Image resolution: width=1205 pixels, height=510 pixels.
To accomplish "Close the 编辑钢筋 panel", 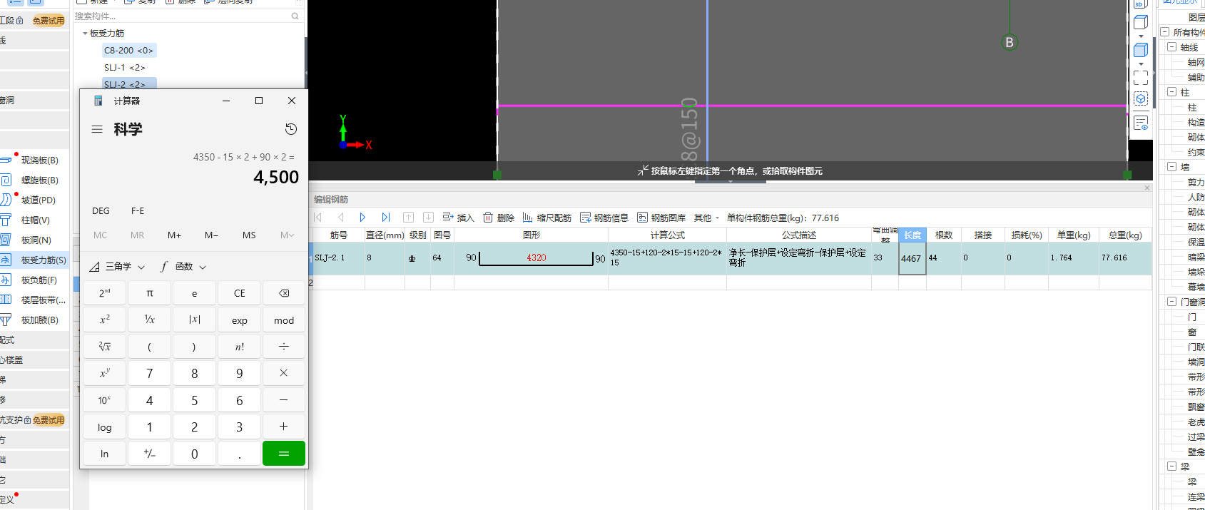I will (1147, 188).
